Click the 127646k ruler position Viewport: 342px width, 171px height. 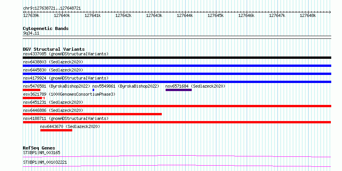(246, 15)
